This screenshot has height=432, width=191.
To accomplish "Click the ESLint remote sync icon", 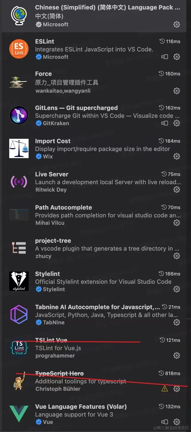I will (x=165, y=57).
